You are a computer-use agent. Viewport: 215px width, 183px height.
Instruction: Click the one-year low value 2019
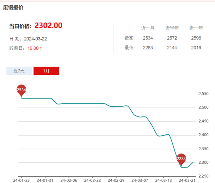pyautogui.click(x=196, y=47)
